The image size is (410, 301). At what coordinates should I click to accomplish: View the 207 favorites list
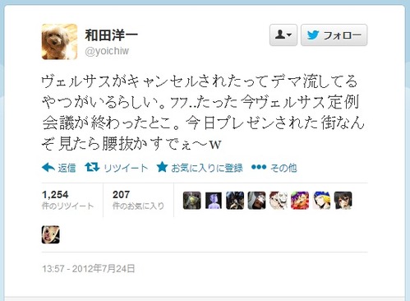click(138, 200)
